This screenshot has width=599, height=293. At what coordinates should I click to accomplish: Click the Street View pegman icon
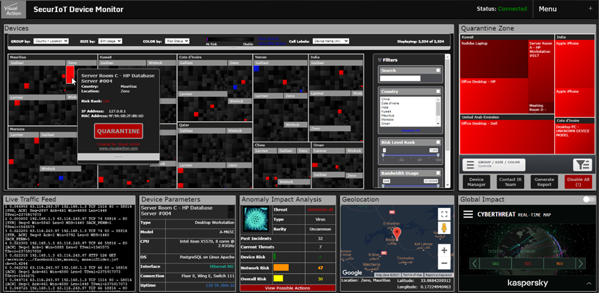point(444,228)
